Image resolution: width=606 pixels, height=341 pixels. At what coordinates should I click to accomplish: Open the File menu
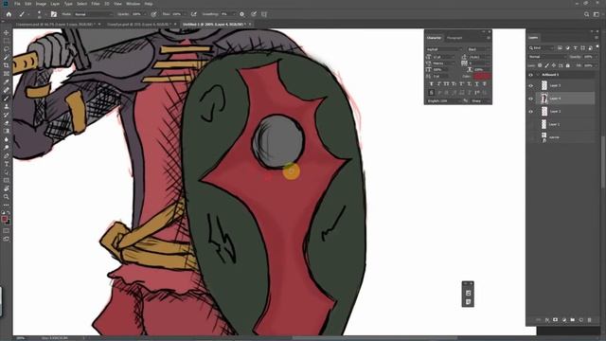(17, 4)
